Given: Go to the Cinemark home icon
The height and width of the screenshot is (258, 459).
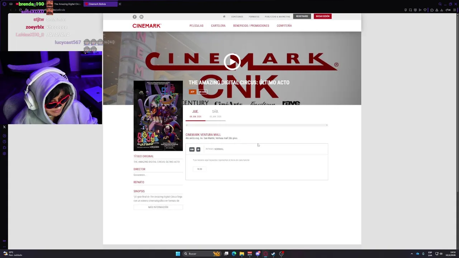Looking at the screenshot, I should coord(224,16).
